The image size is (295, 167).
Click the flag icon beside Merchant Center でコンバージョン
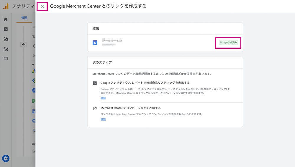[95, 108]
